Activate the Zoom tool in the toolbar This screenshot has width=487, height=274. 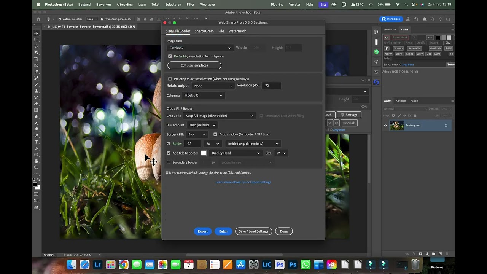pos(36,167)
